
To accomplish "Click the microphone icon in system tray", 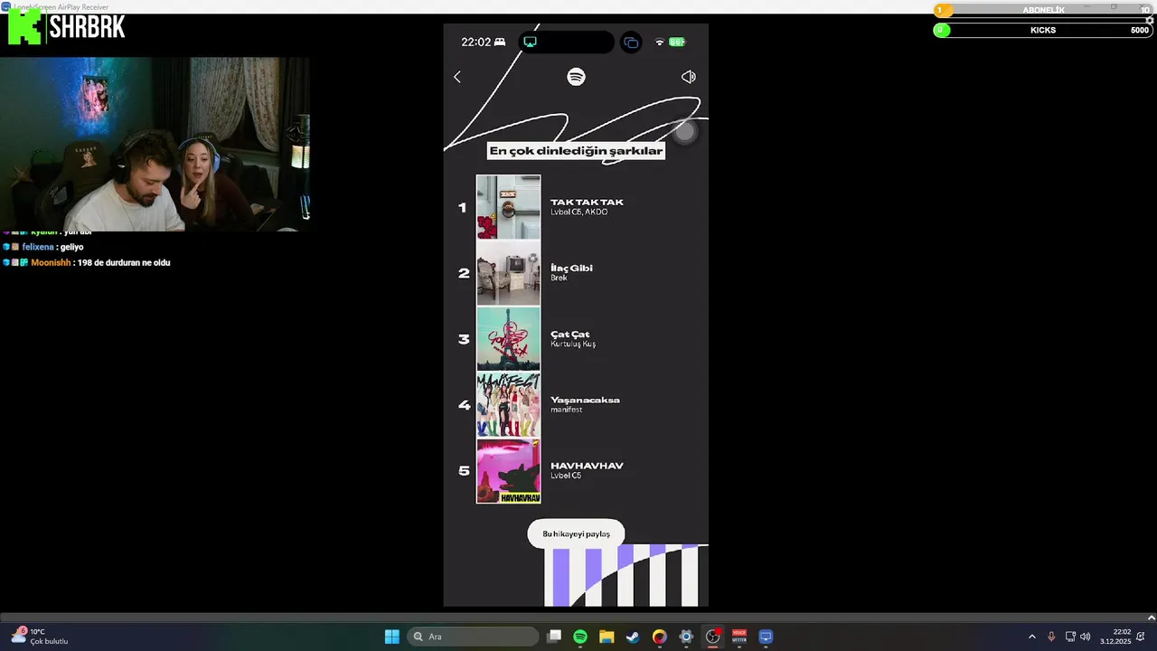I will point(1051,637).
